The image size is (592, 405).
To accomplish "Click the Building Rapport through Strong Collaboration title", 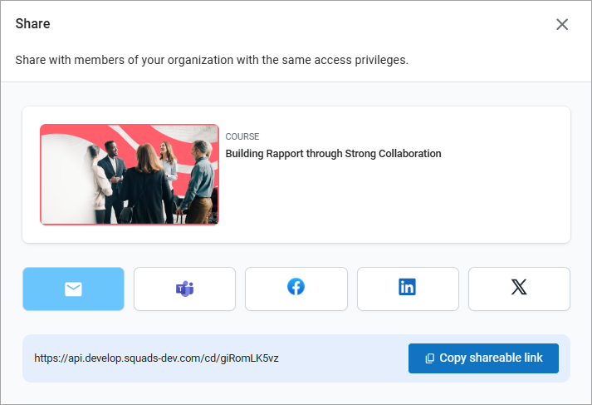I will point(333,154).
